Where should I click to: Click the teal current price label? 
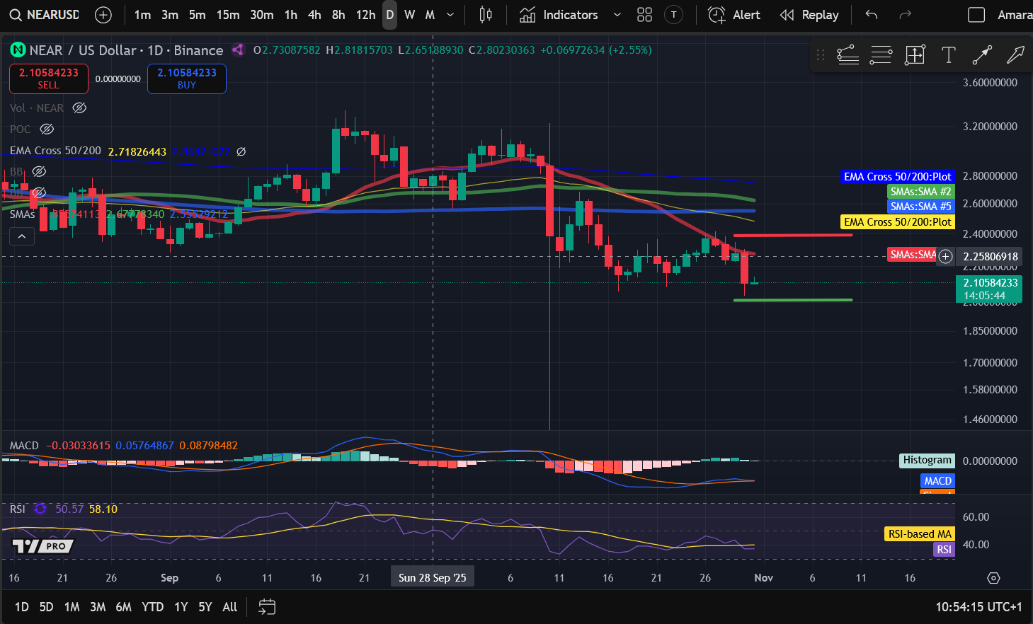point(989,289)
